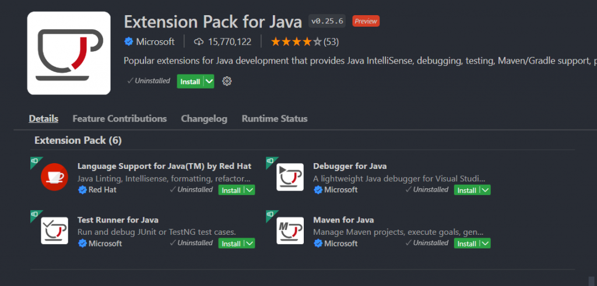Click verified badge of Maven for Java publisher
The image size is (597, 286).
(x=318, y=243)
